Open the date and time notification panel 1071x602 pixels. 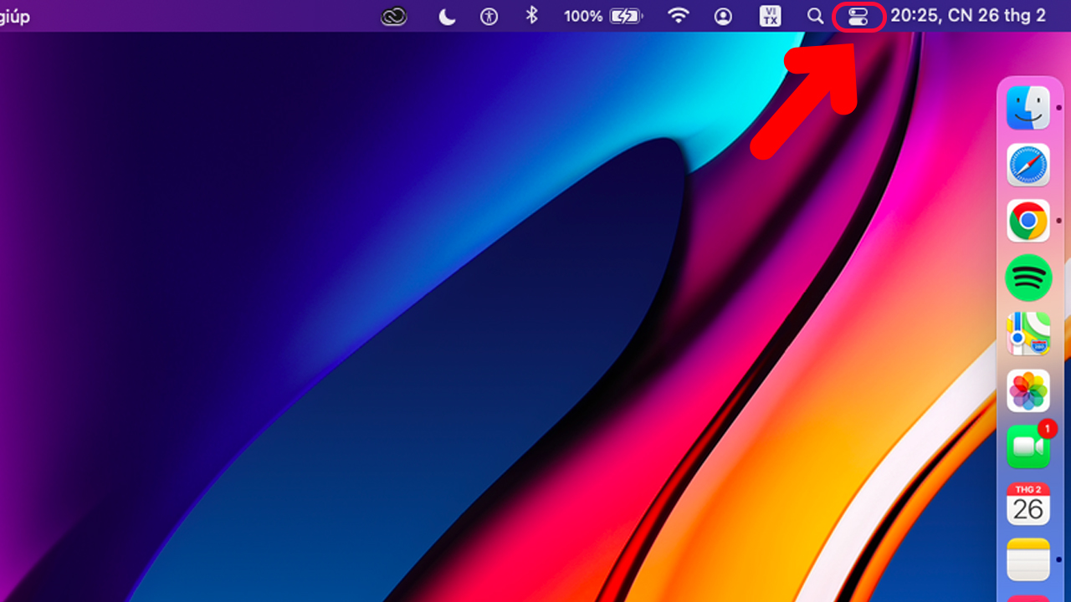click(968, 16)
